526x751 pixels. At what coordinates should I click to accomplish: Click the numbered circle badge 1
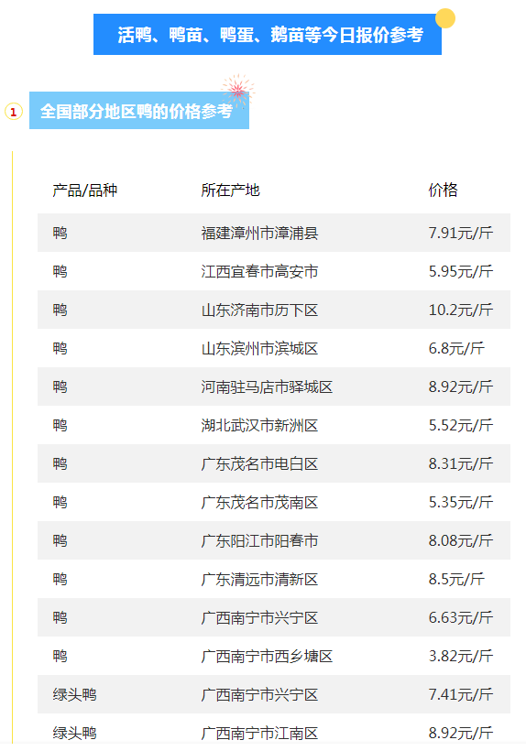[14, 112]
